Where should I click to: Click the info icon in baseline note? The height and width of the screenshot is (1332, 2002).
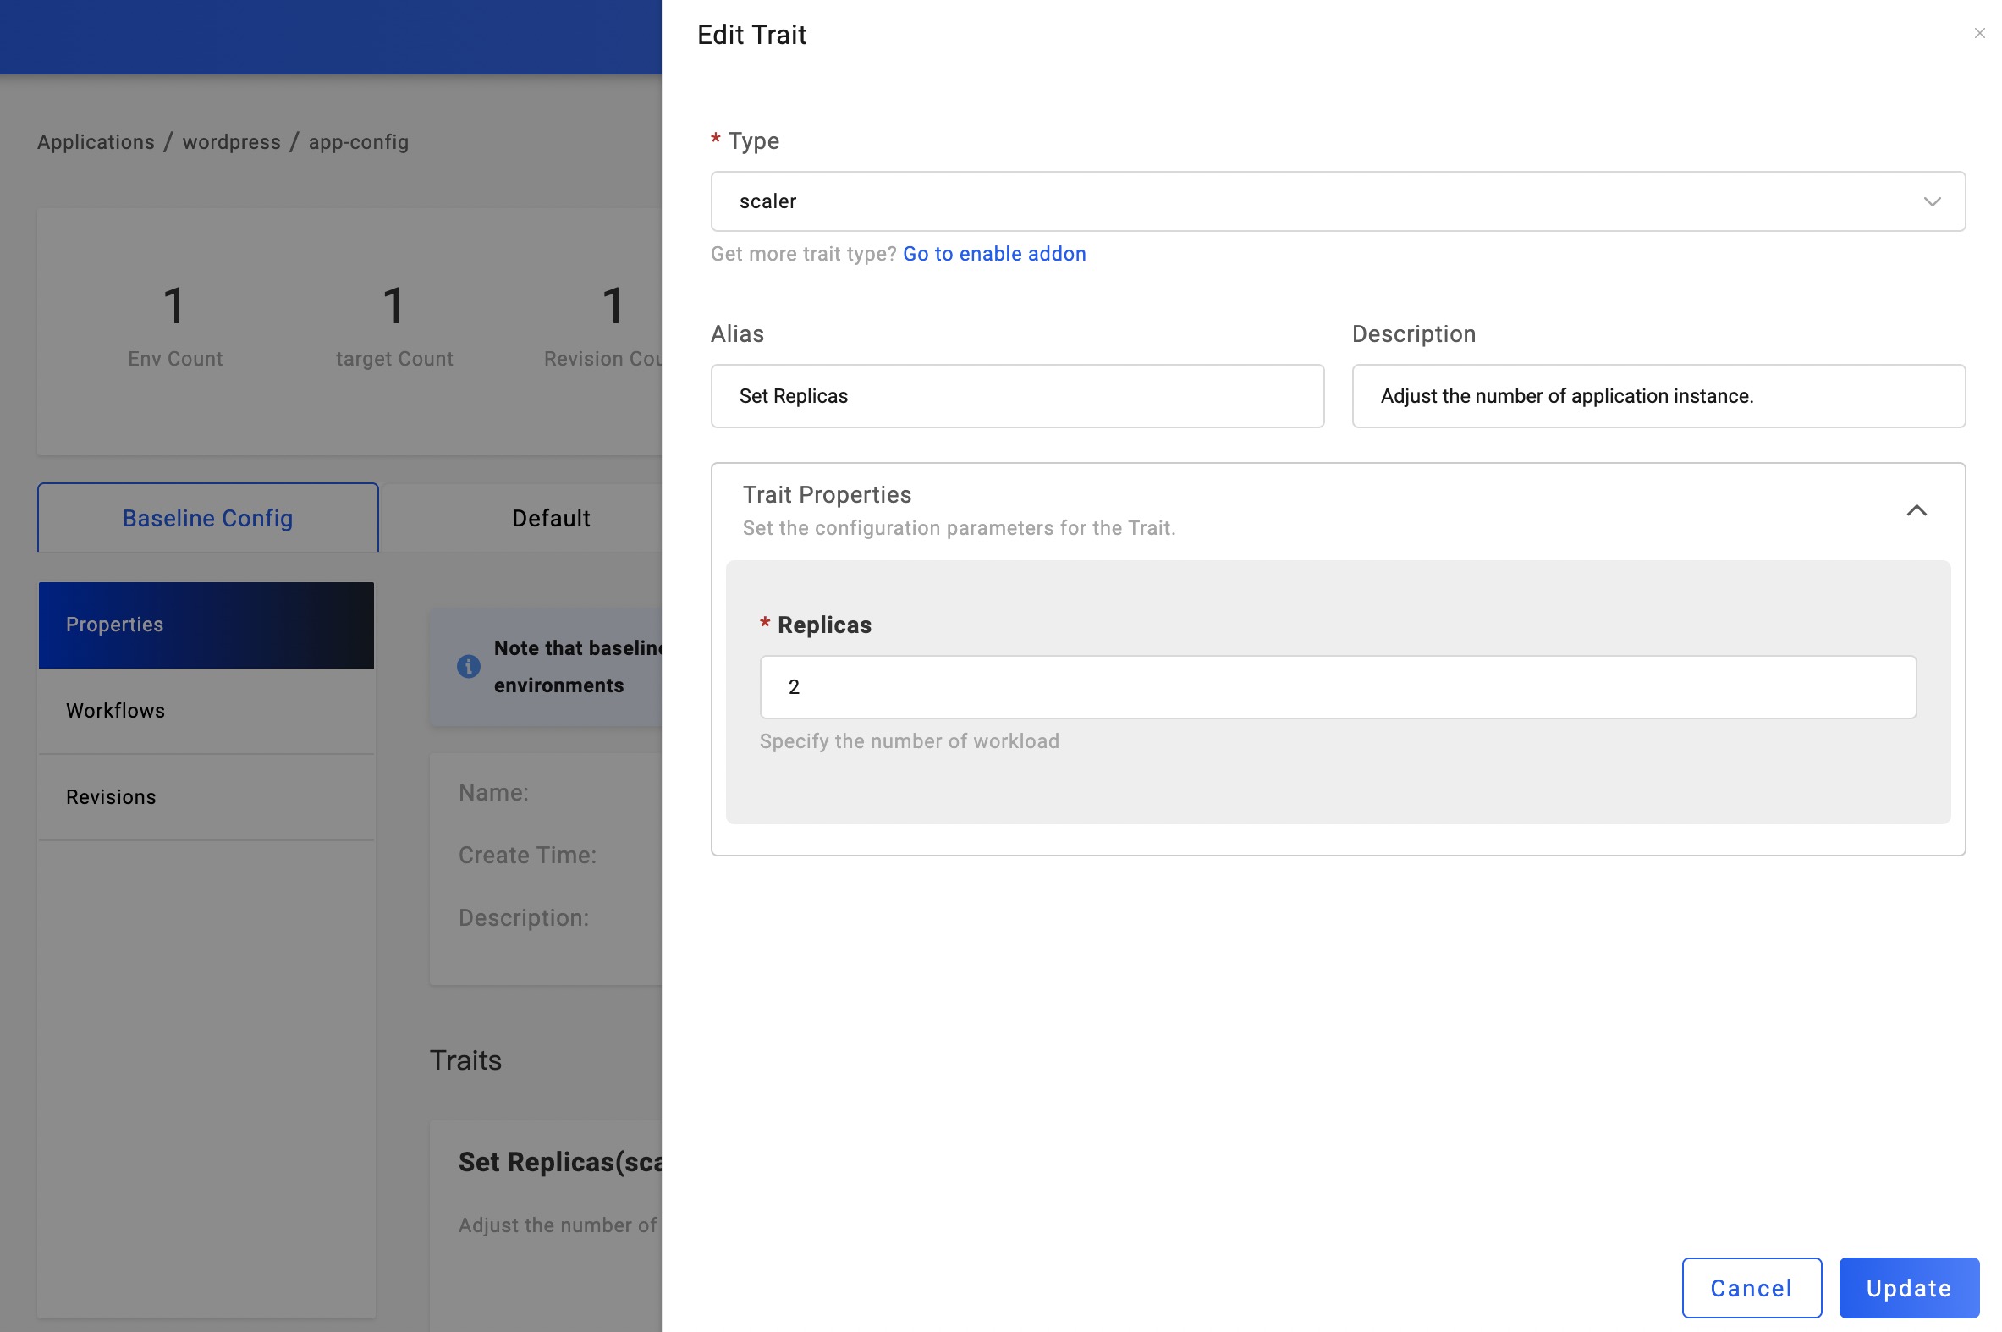click(468, 666)
